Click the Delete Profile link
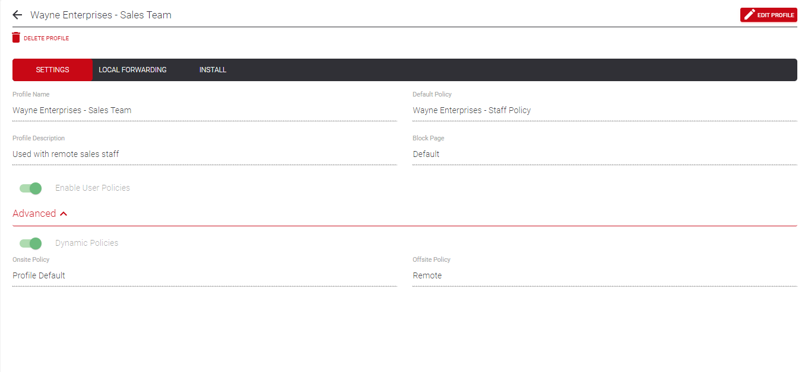The image size is (808, 372). (40, 38)
